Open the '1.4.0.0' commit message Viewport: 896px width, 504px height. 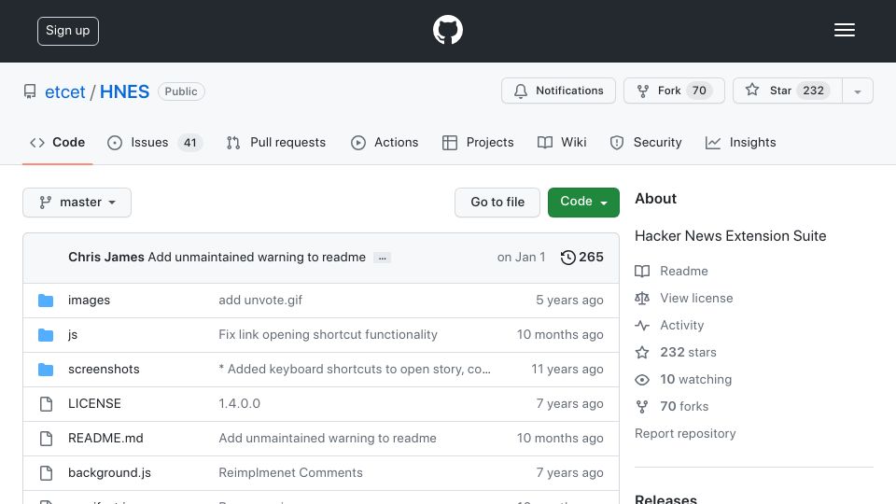240,403
